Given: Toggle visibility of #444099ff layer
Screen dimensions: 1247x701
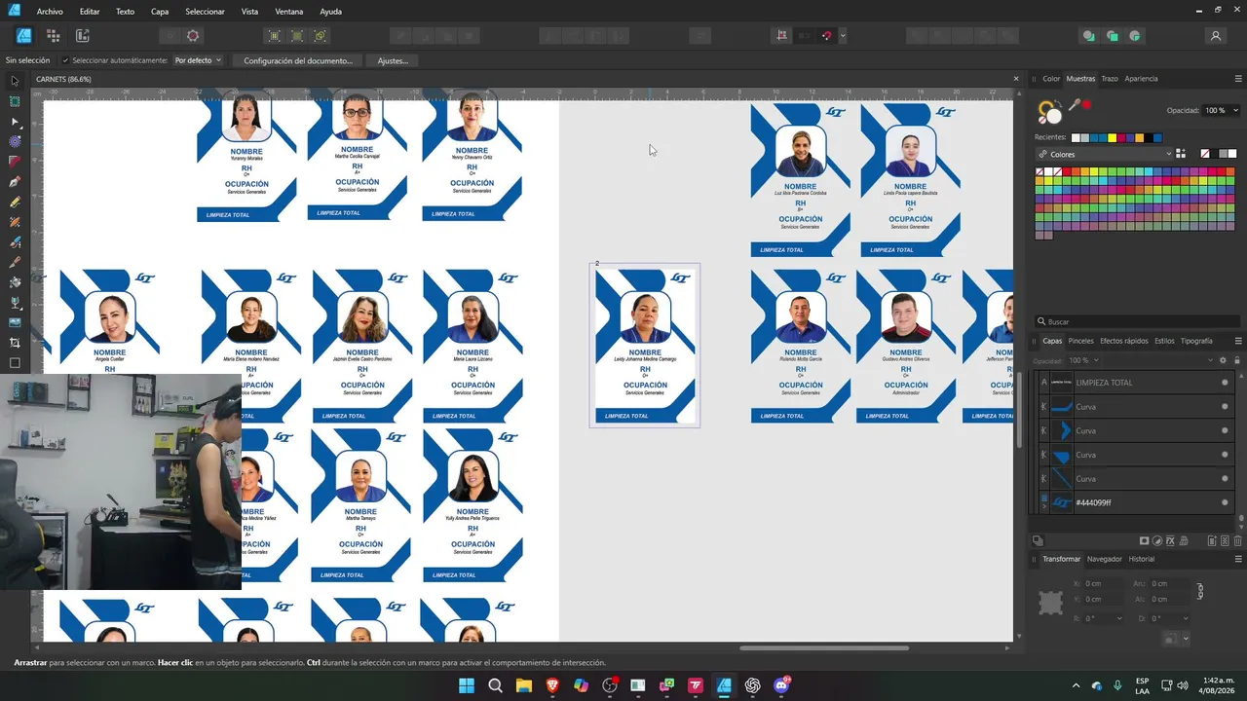Looking at the screenshot, I should (x=1225, y=502).
